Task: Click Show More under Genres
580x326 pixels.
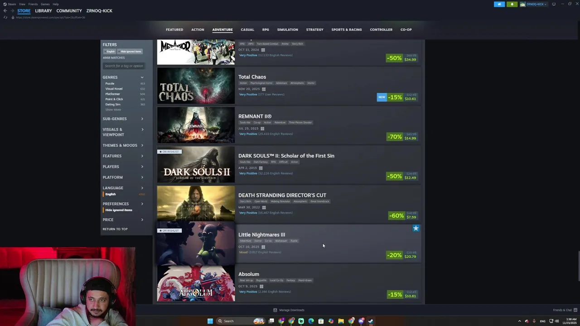Action: tap(113, 110)
